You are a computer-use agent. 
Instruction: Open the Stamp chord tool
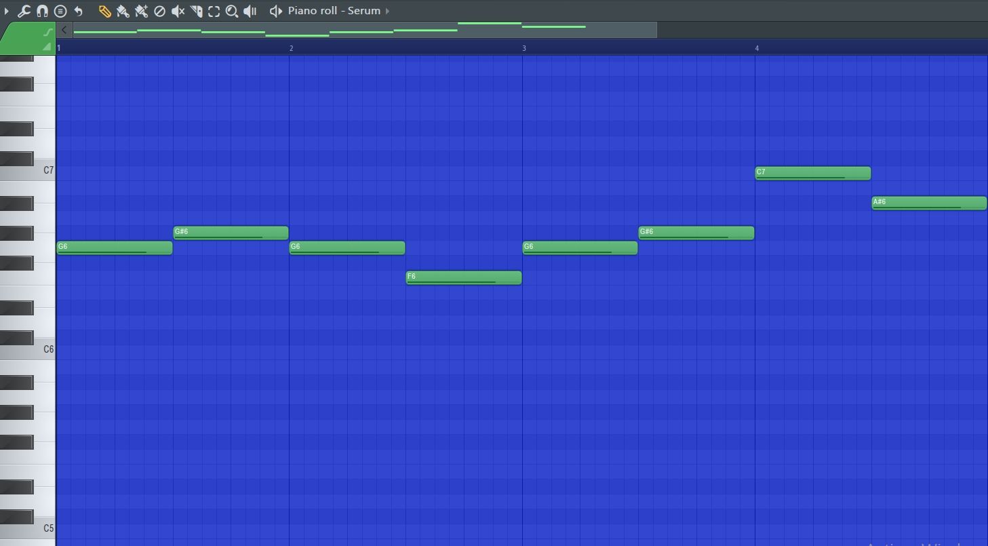tap(60, 11)
